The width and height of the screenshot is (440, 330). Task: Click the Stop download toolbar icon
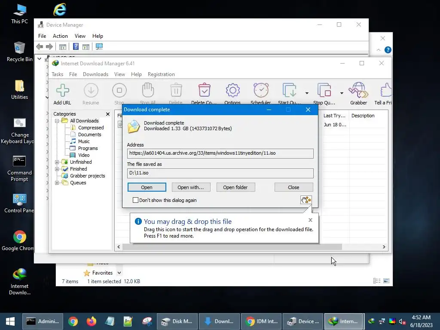(x=119, y=90)
